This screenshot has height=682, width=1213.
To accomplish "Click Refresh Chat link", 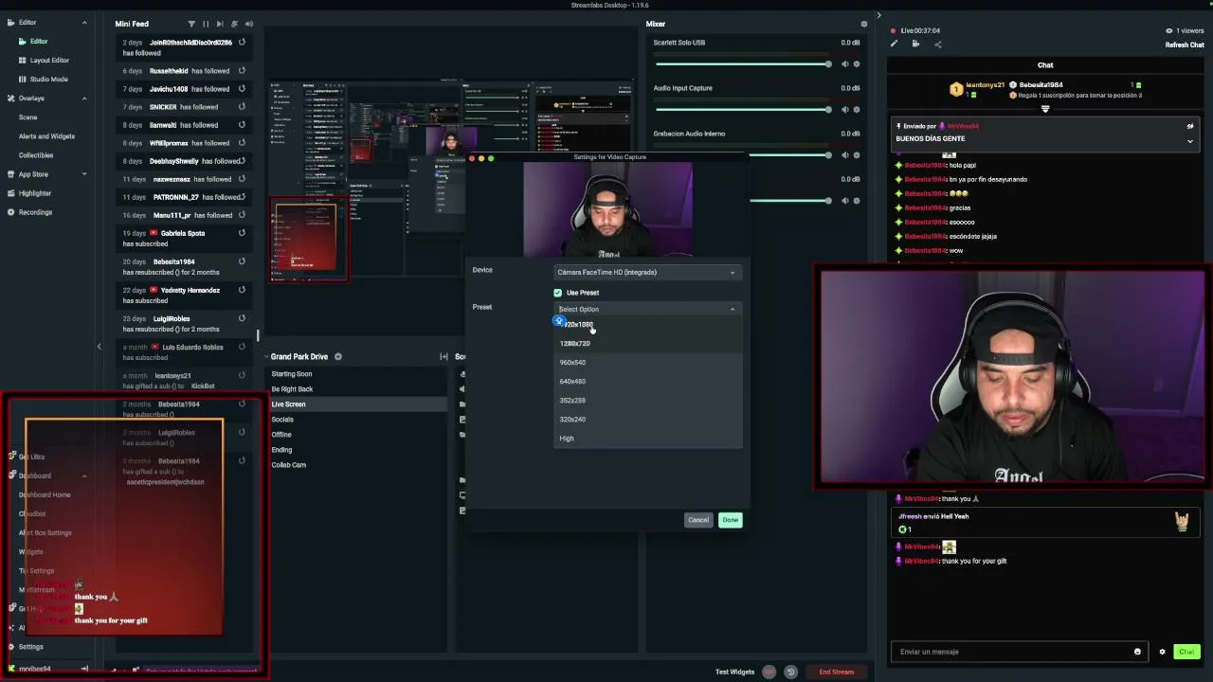I will click(x=1185, y=45).
